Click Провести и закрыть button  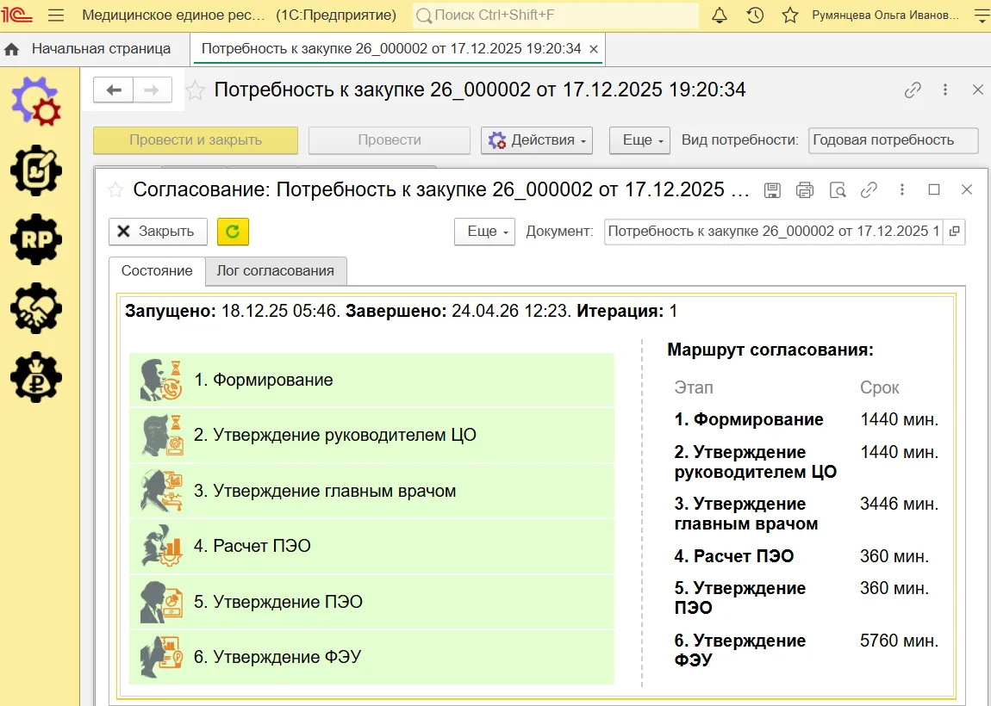tap(196, 140)
